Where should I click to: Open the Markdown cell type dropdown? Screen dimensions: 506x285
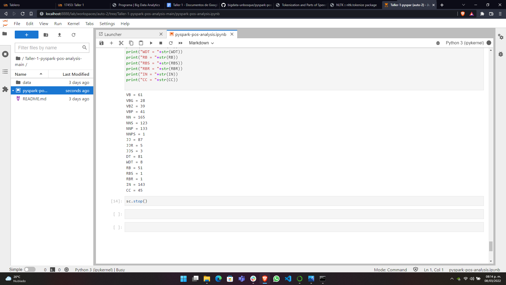point(201,43)
